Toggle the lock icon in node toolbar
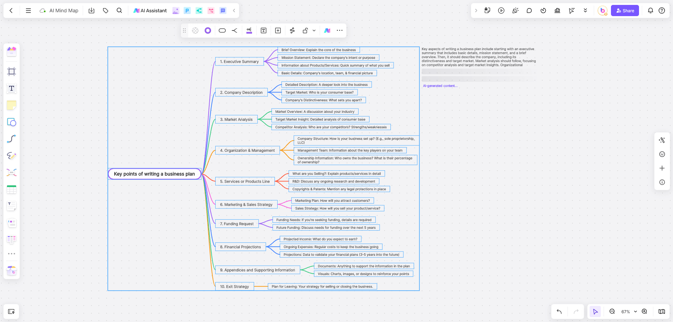Viewport: 673px width, 322px height. pos(305,30)
